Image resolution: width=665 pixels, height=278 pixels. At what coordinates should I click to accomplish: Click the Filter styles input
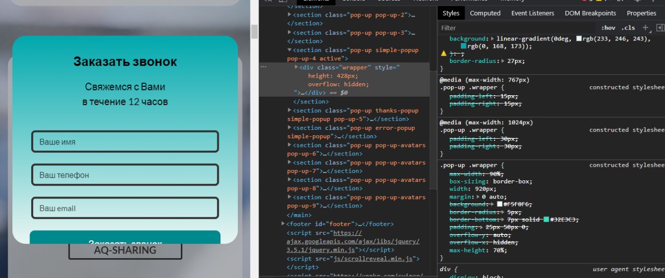517,28
